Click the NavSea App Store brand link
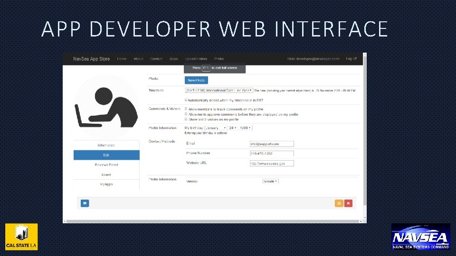456x256 pixels. tap(91, 59)
